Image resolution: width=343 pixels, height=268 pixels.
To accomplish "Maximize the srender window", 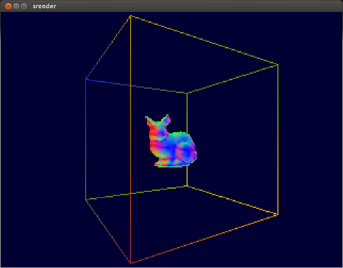I will point(24,6).
